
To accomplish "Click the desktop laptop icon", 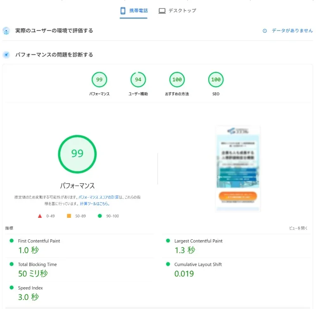I will pos(162,11).
